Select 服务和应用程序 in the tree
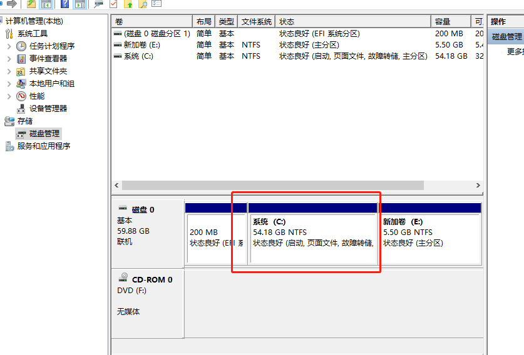The image size is (524, 355). (x=43, y=146)
